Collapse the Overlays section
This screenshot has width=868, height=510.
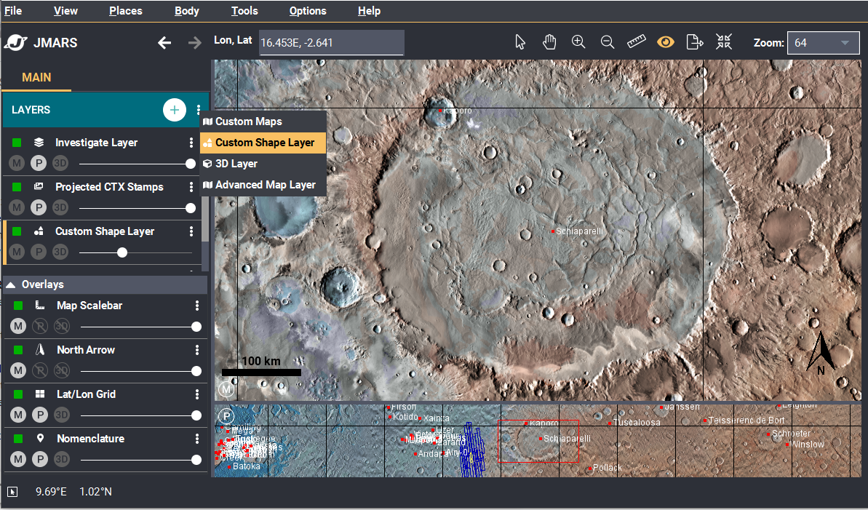pos(10,284)
